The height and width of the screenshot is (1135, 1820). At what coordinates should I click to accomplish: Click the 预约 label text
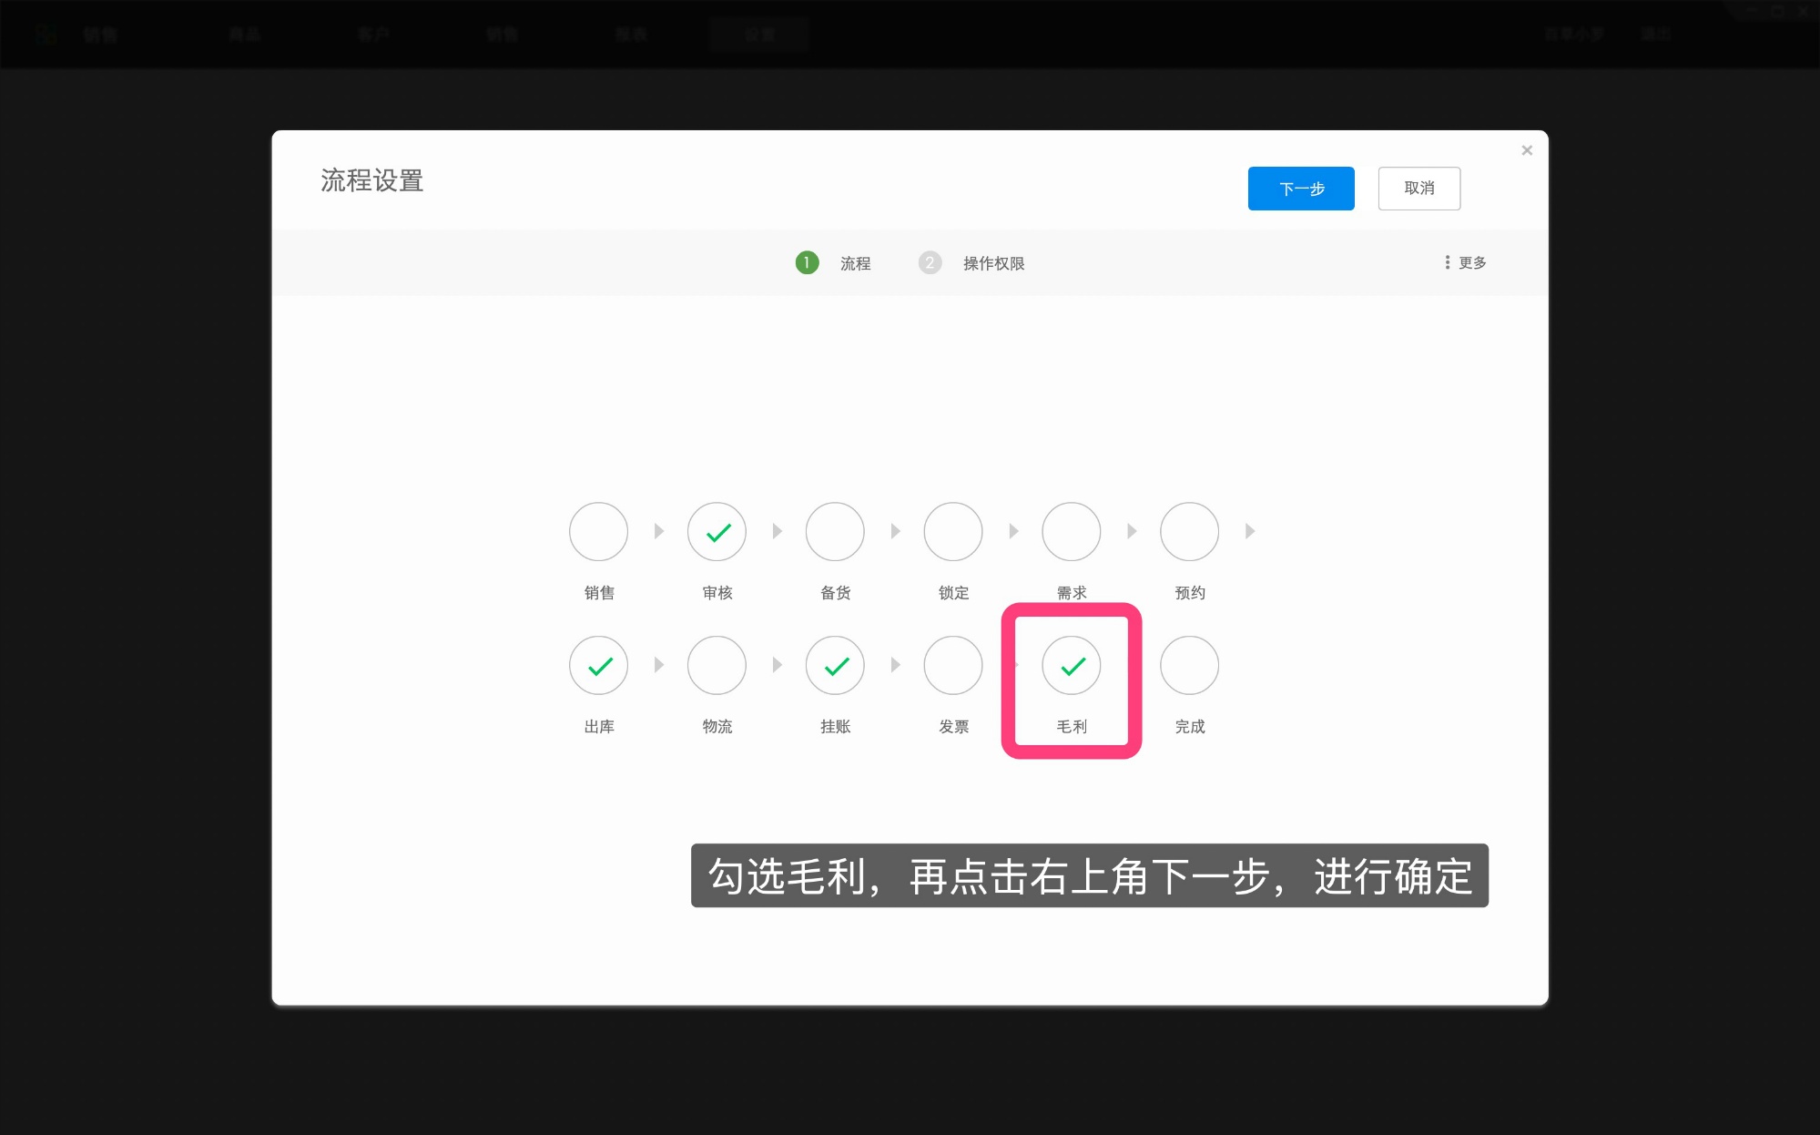point(1190,593)
